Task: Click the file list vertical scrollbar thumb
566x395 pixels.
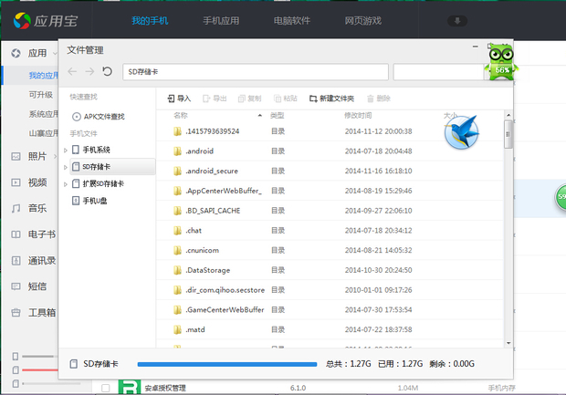Action: click(x=508, y=134)
